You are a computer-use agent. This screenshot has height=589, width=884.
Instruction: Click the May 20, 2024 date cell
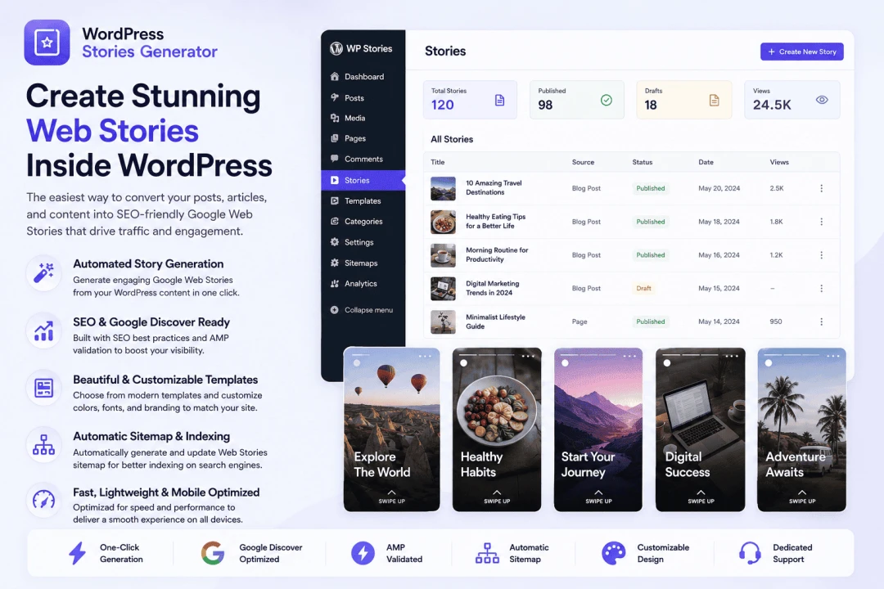719,188
